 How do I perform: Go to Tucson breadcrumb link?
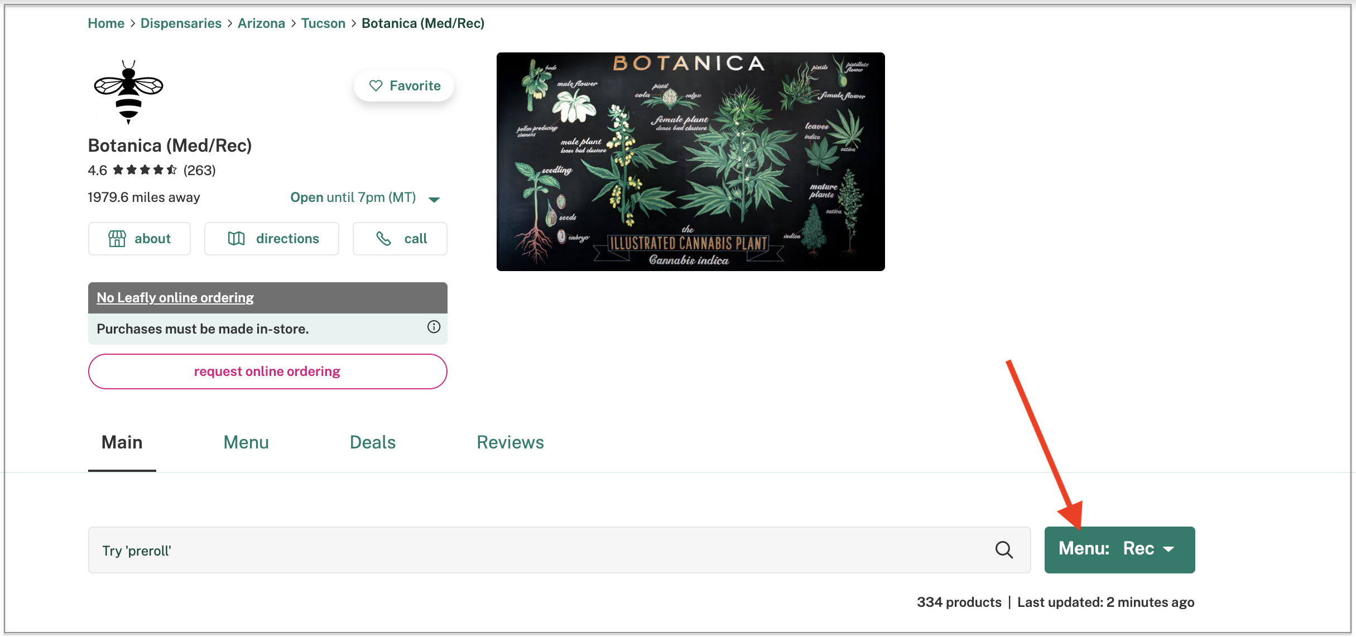coord(323,23)
